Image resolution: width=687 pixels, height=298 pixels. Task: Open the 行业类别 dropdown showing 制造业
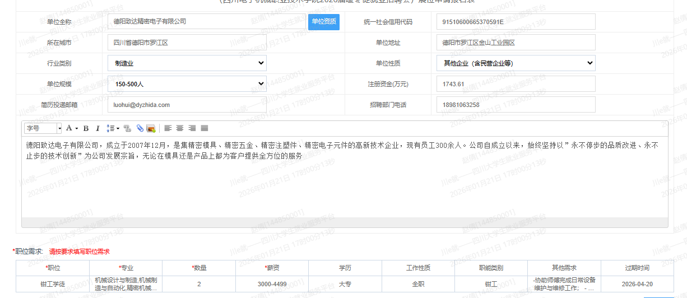[x=187, y=63]
